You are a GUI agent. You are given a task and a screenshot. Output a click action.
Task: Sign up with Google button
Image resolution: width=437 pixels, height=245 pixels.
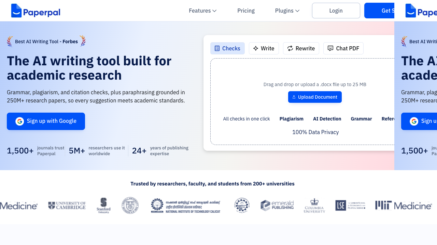pyautogui.click(x=46, y=121)
